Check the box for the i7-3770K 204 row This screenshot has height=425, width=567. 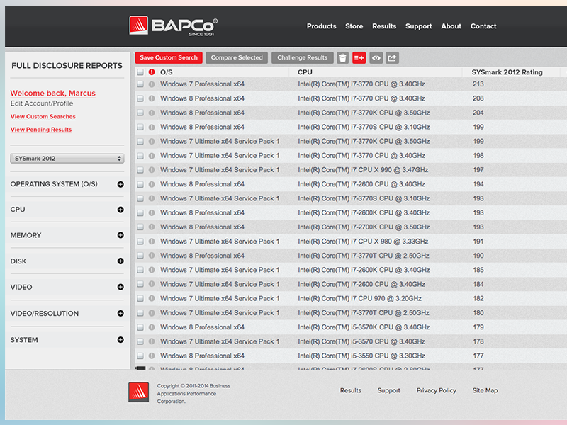(140, 113)
